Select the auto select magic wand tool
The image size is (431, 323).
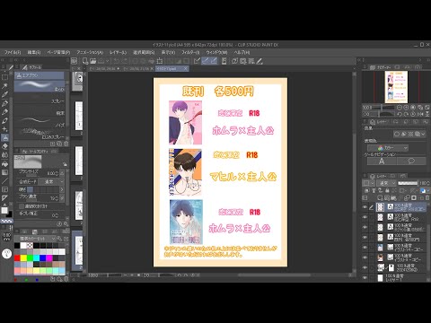click(4, 86)
